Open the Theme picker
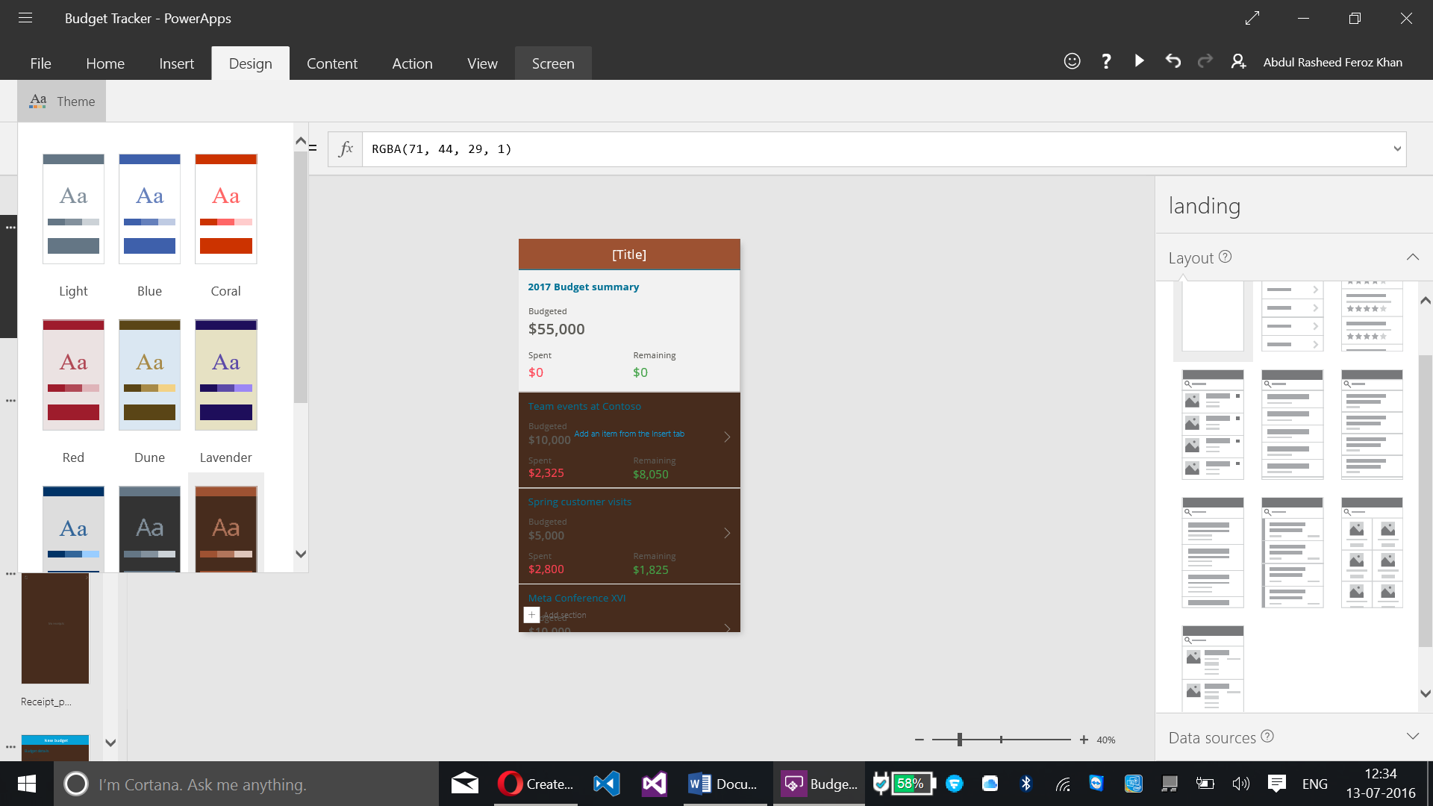The image size is (1433, 806). [62, 101]
